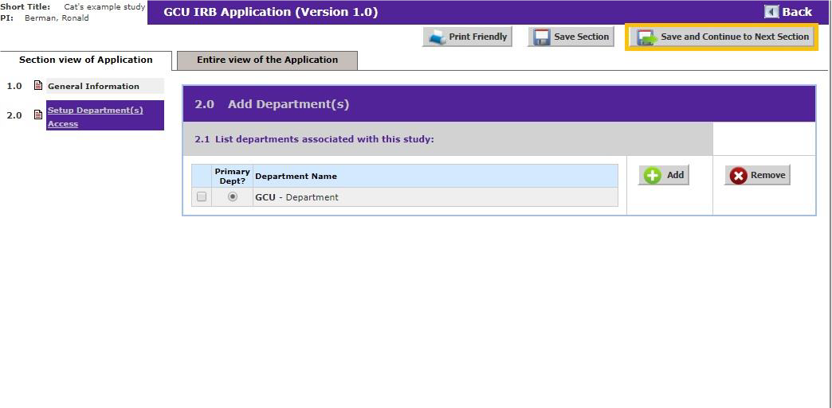The height and width of the screenshot is (408, 832).
Task: Switch to Entire view of the Application tab
Action: click(x=268, y=60)
